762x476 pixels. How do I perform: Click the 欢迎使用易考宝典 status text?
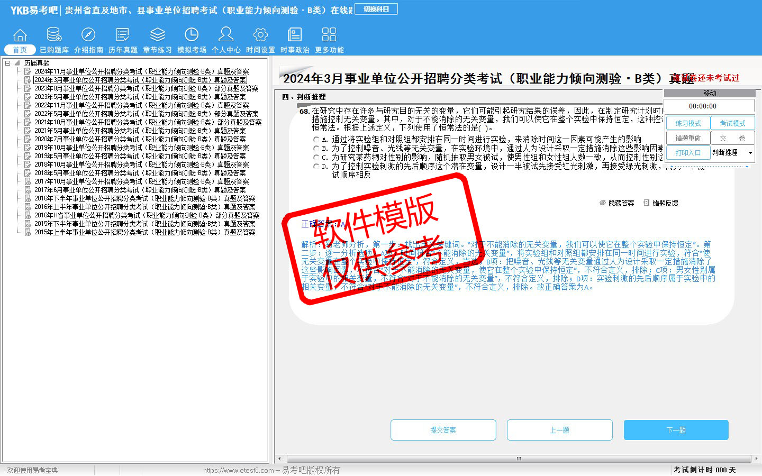coord(32,470)
